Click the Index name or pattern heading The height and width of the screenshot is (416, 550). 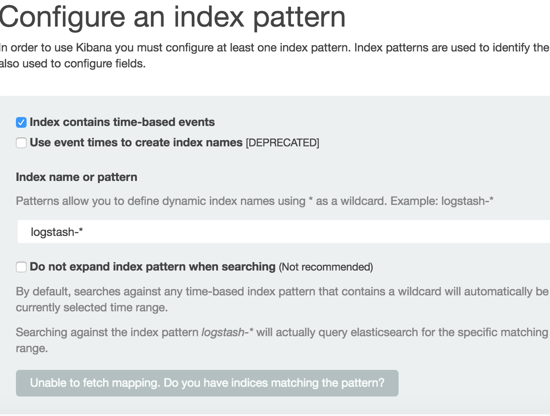(x=77, y=177)
